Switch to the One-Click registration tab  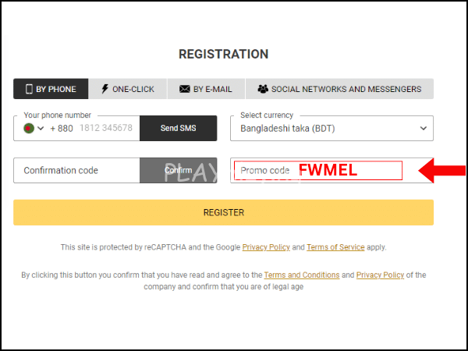click(127, 89)
